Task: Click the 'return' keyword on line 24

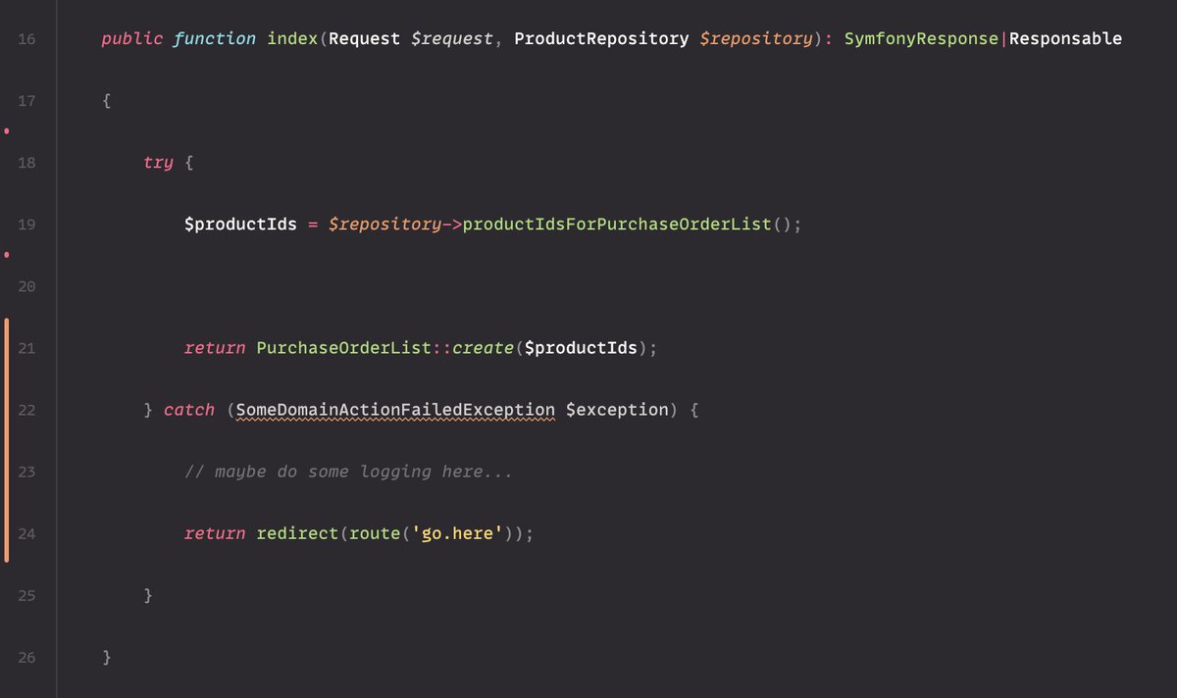Action: tap(215, 533)
